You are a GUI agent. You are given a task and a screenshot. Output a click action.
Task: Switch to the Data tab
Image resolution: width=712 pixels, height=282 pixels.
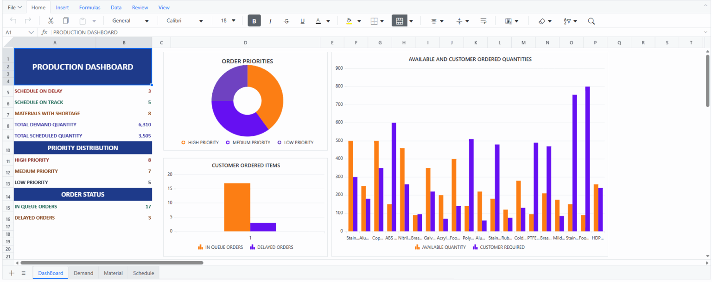[x=116, y=7]
